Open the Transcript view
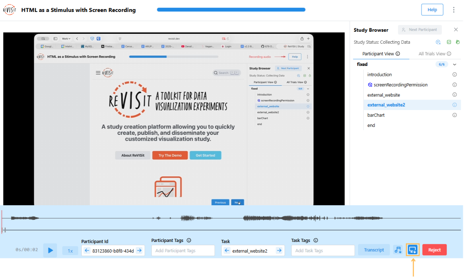The image size is (464, 279). pyautogui.click(x=374, y=249)
